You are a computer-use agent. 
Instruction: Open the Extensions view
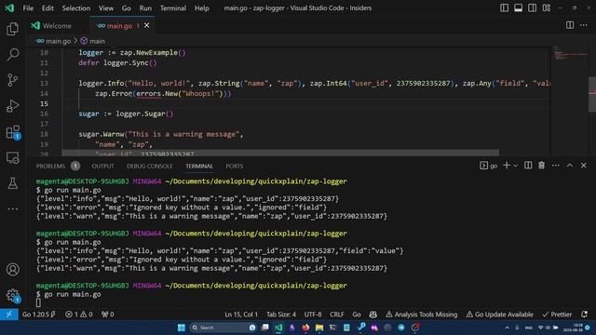(12, 132)
